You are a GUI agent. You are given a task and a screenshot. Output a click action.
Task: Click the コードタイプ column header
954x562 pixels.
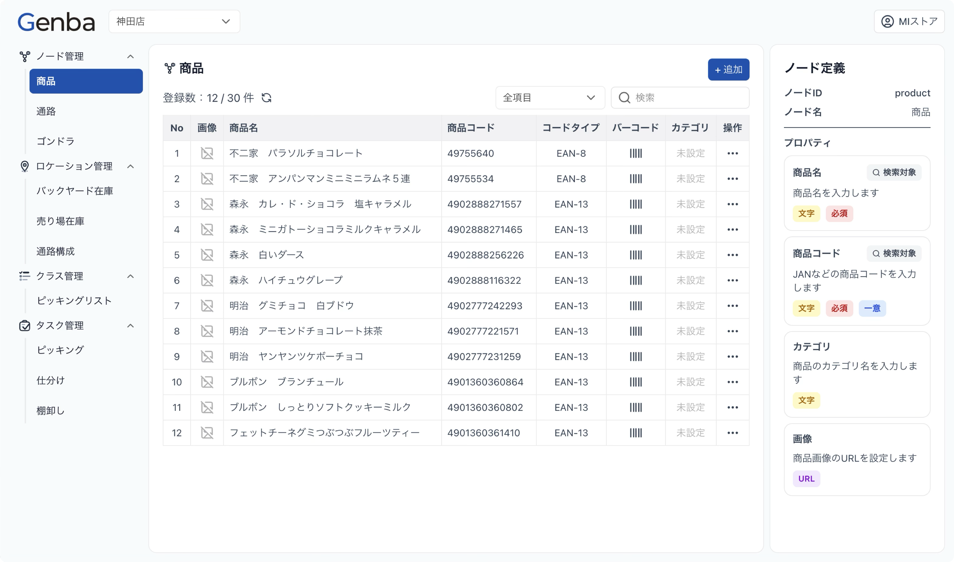[571, 128]
